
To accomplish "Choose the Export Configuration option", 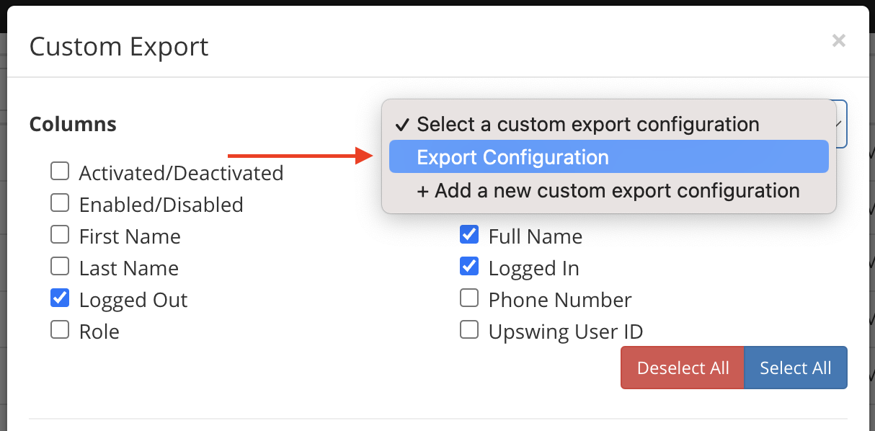I will [x=609, y=157].
